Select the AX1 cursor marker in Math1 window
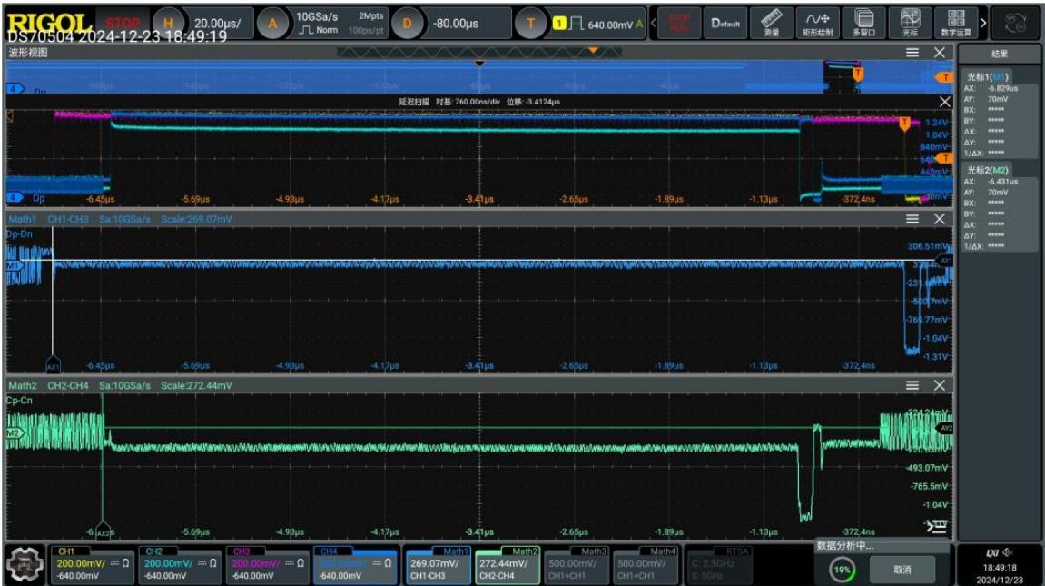The height and width of the screenshot is (586, 1045). [x=53, y=366]
